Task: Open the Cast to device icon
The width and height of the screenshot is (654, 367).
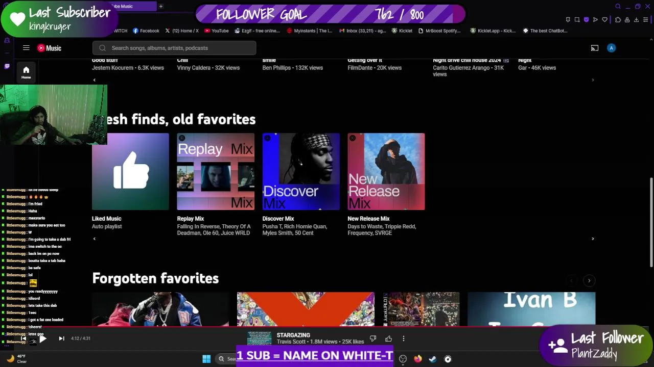Action: pos(595,48)
